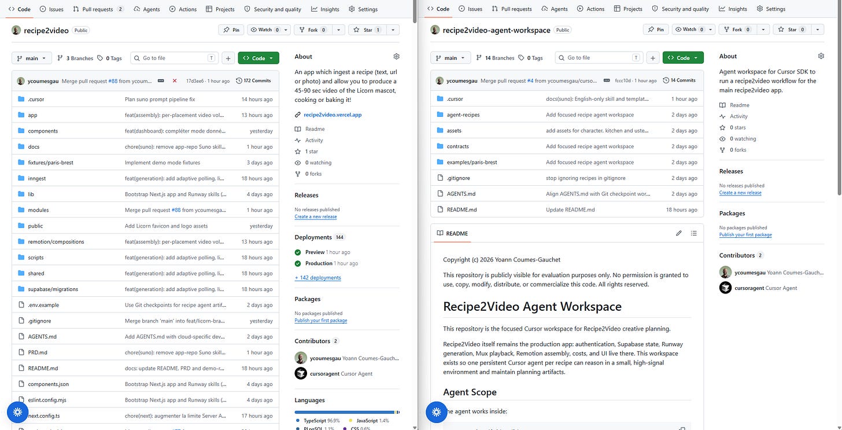Open Insights tab in recipe2video
Viewport: 842px width, 430px height.
click(x=325, y=9)
